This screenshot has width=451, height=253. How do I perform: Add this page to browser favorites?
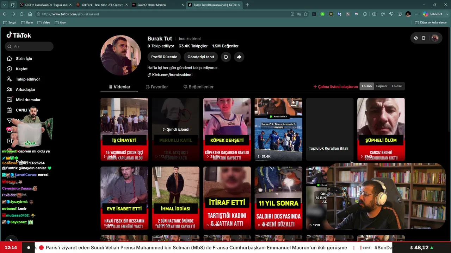(305, 14)
